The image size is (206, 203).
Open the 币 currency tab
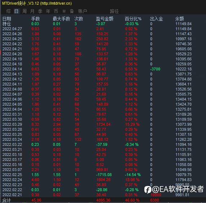pos(56,11)
